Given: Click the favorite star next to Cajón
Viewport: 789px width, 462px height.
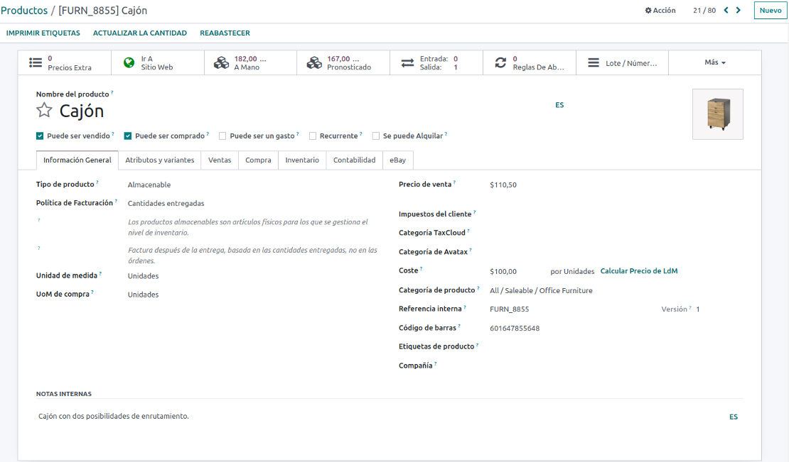Looking at the screenshot, I should [45, 110].
